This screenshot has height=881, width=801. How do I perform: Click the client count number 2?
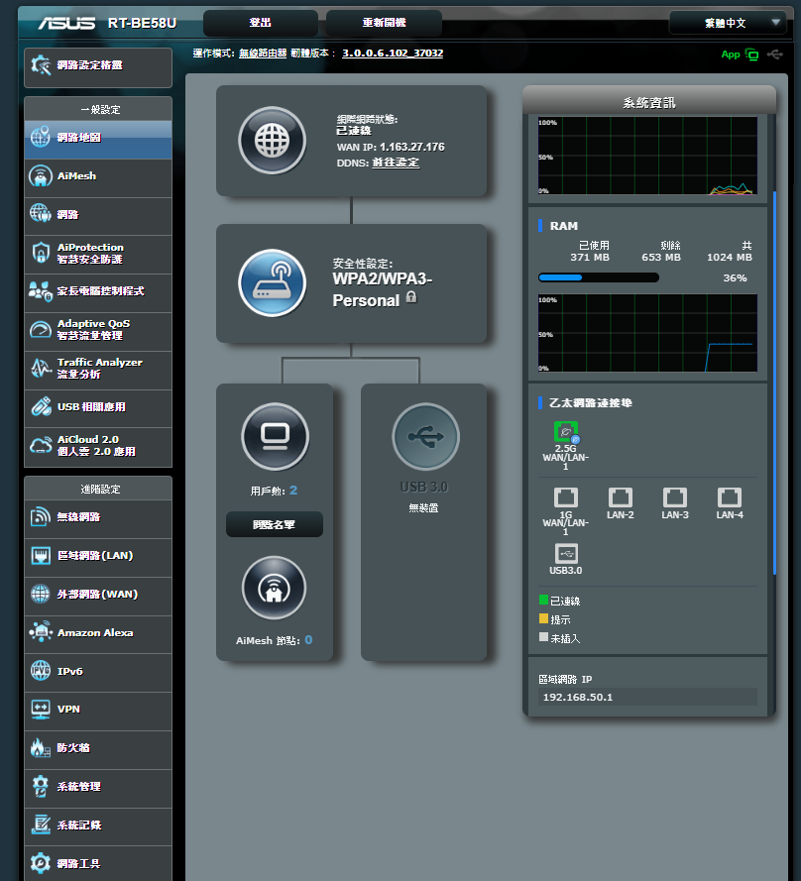point(293,491)
